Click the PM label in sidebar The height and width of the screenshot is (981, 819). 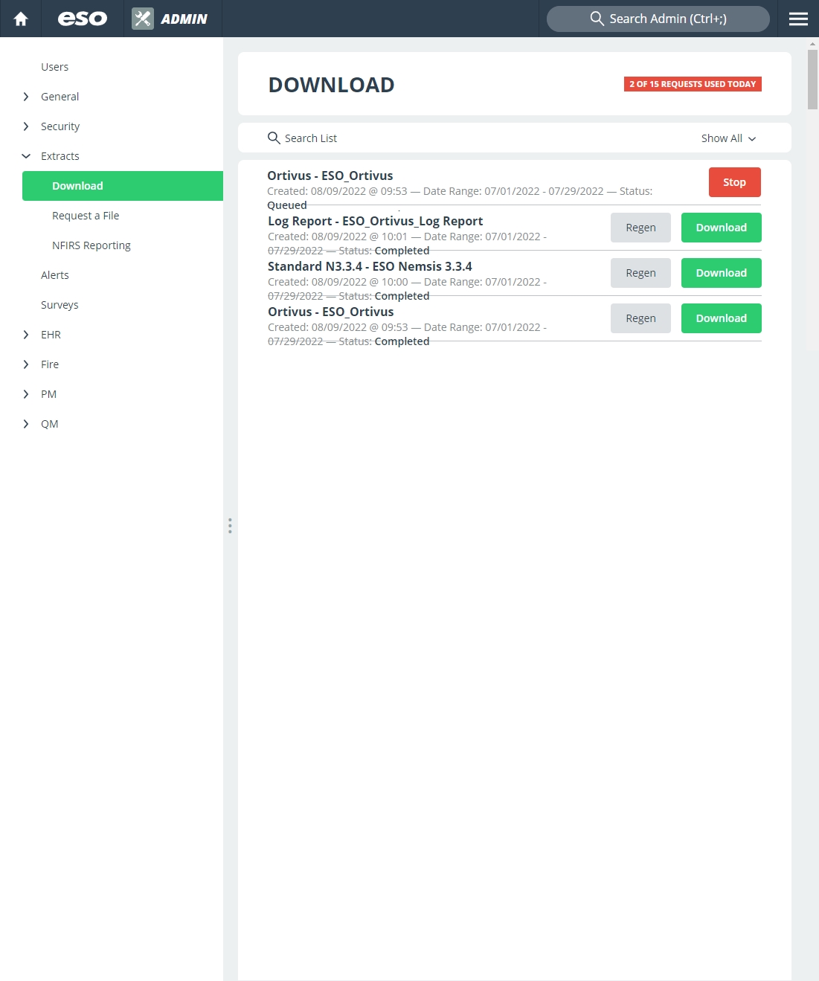pos(48,394)
